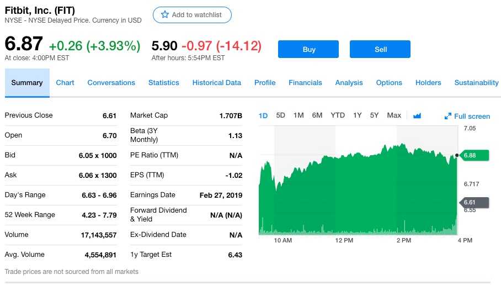501x285 pixels.
Task: Click the Avg. Volume value 4,554,891
Action: (100, 255)
